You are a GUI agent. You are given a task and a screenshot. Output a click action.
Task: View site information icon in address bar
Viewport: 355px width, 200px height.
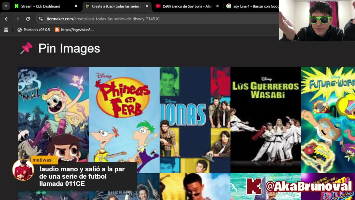click(41, 19)
